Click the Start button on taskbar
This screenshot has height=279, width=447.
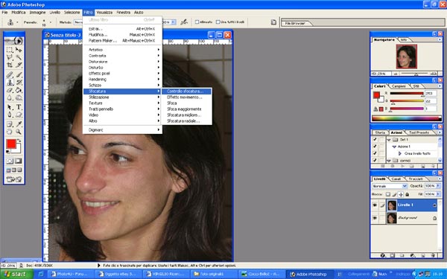pyautogui.click(x=16, y=274)
